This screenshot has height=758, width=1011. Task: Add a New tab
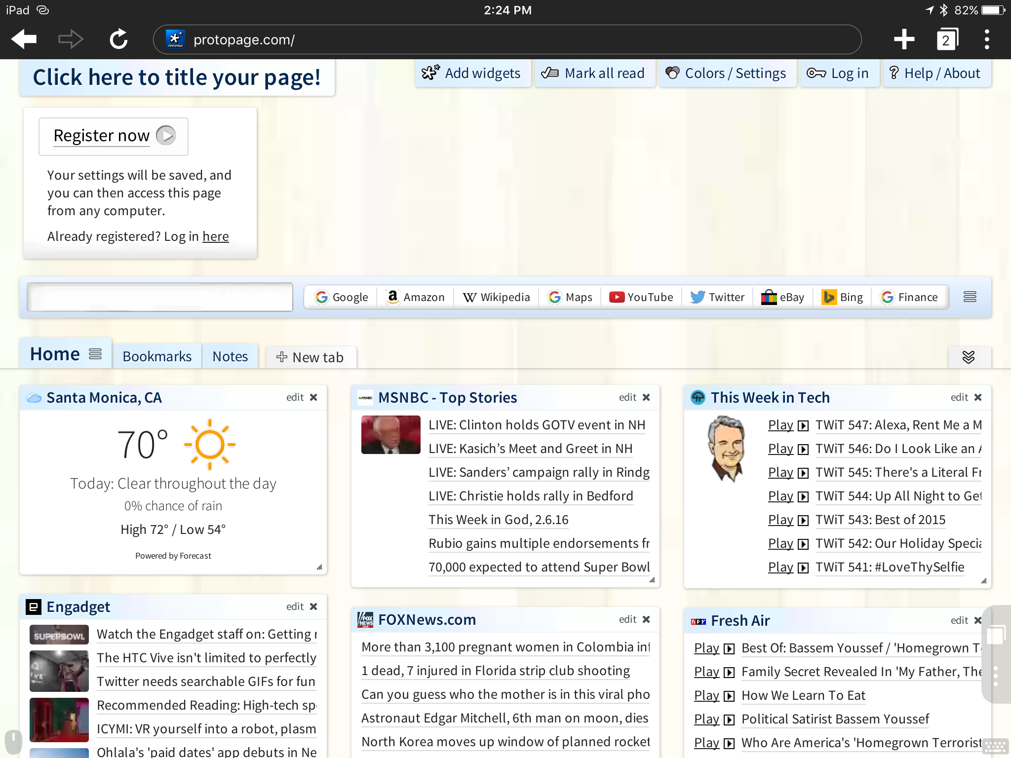coord(311,357)
